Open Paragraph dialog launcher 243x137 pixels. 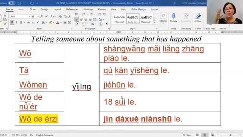(109, 29)
